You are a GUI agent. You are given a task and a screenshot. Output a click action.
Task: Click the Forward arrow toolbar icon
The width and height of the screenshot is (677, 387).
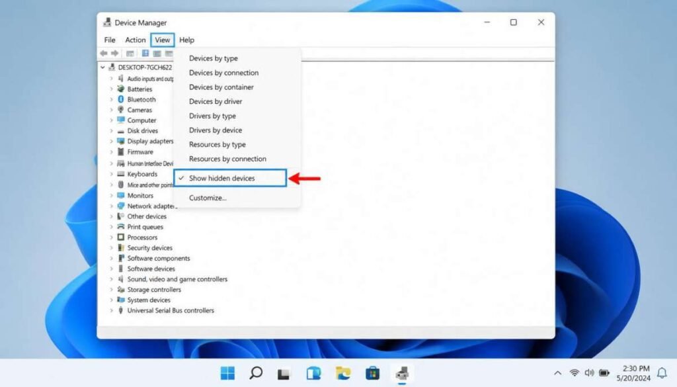114,53
